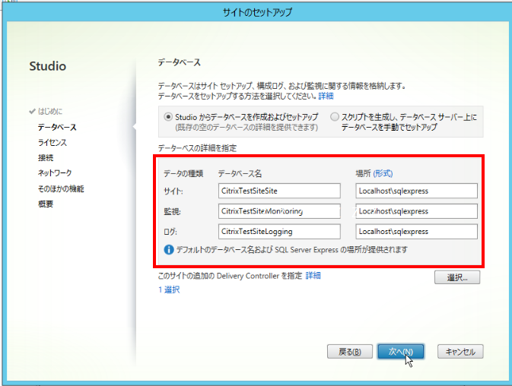Click the データベースの詳細を指定 label
This screenshot has width=512, height=386.
point(197,148)
